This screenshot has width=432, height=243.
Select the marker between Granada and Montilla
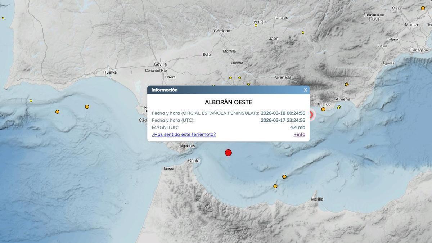pos(248,84)
